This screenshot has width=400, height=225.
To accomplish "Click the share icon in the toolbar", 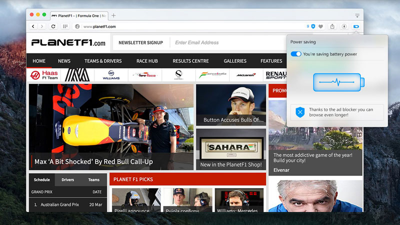I will [x=332, y=26].
